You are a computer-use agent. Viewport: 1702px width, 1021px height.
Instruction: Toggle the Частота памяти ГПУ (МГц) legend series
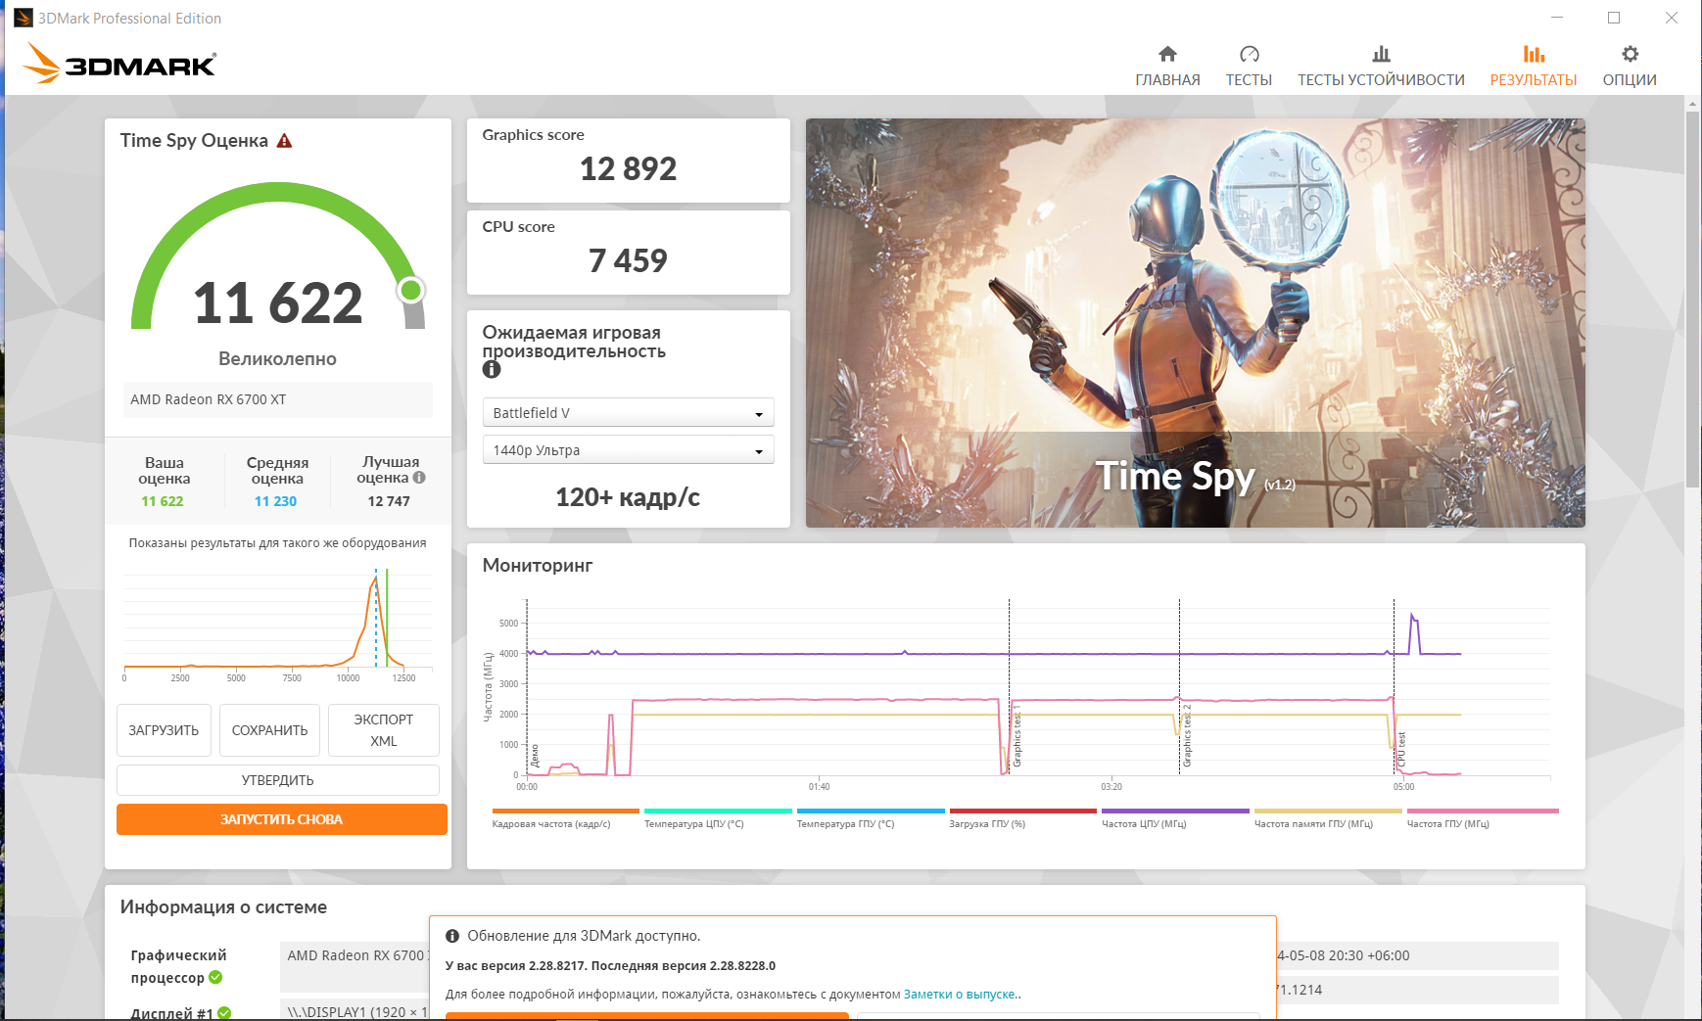click(1328, 819)
